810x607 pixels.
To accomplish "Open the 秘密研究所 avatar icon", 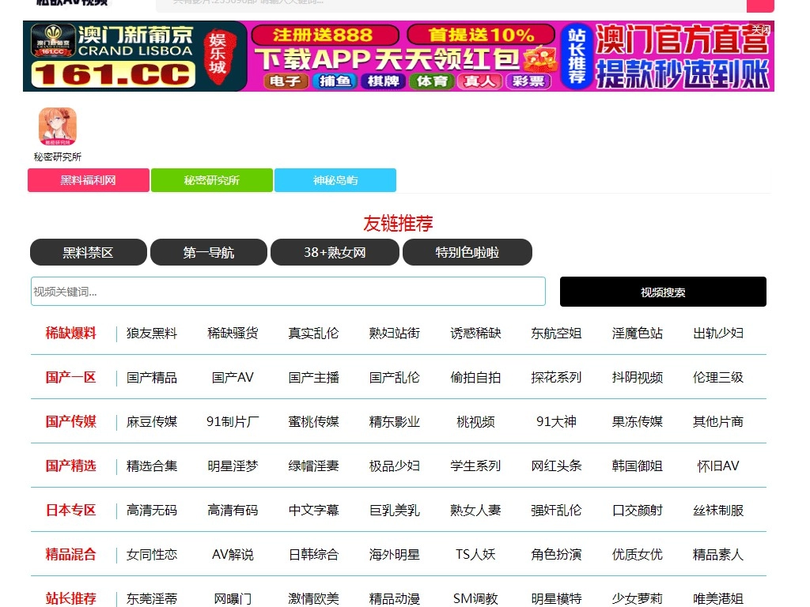I will pos(57,126).
